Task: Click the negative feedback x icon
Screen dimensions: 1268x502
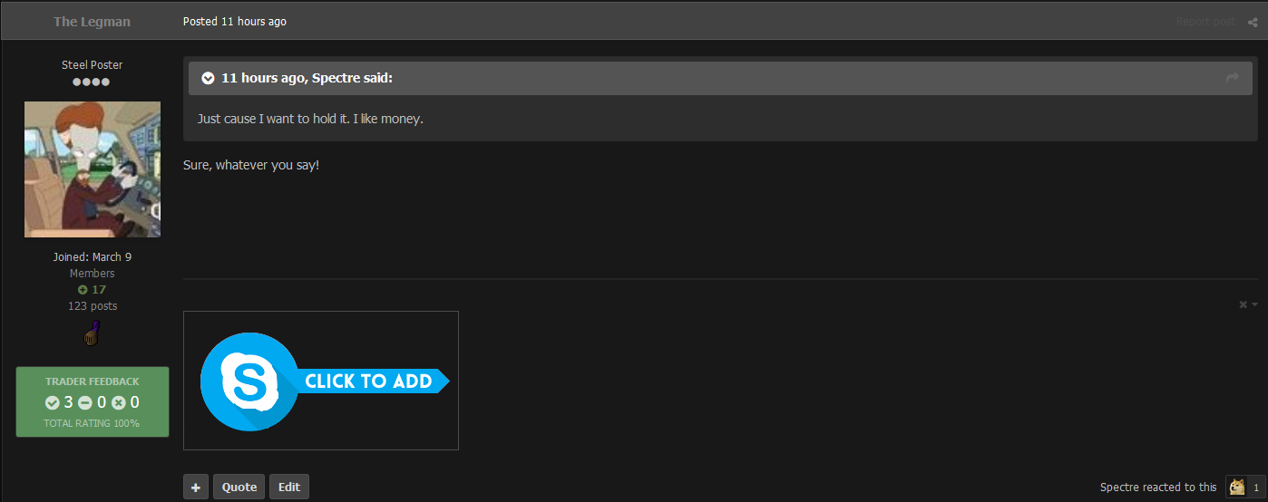Action: coord(118,402)
